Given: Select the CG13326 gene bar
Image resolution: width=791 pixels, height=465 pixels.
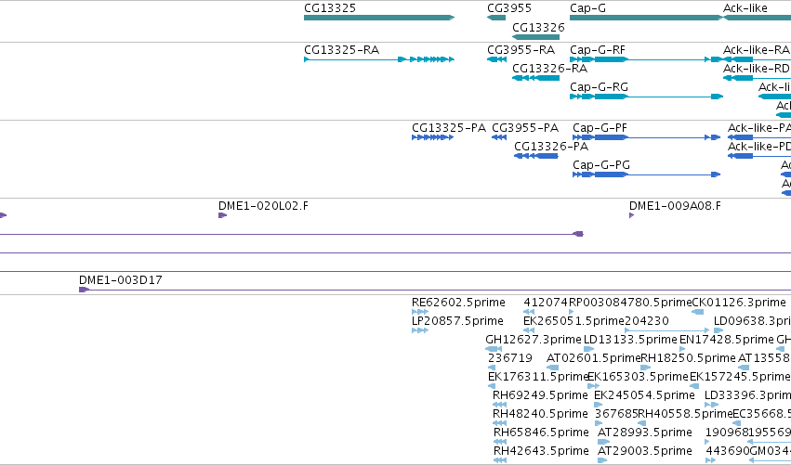Looking at the screenshot, I should [x=535, y=37].
